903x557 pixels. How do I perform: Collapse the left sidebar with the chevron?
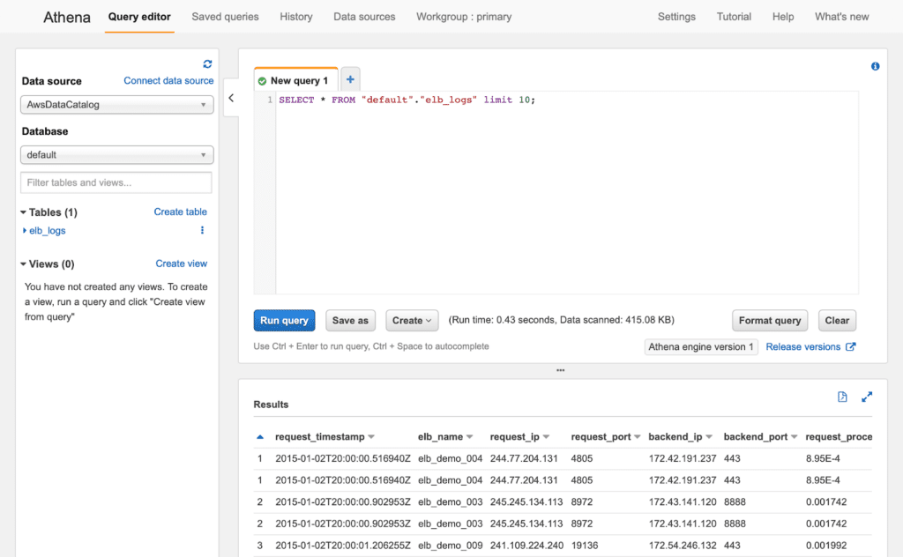click(231, 98)
